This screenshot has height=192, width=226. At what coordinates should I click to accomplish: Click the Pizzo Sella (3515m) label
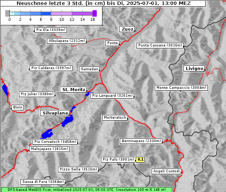(78, 169)
